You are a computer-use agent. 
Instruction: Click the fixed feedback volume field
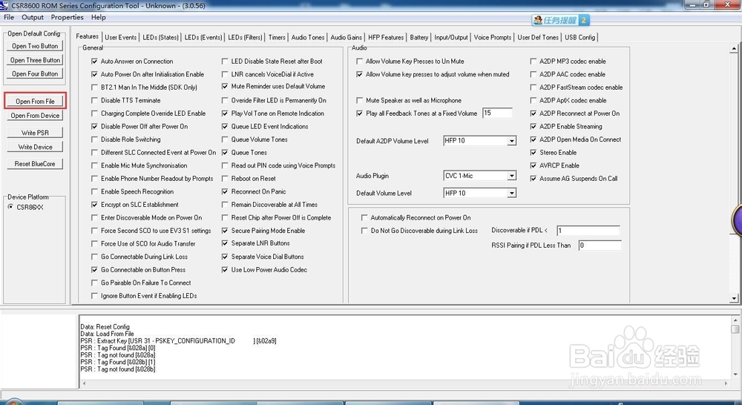[x=497, y=113]
